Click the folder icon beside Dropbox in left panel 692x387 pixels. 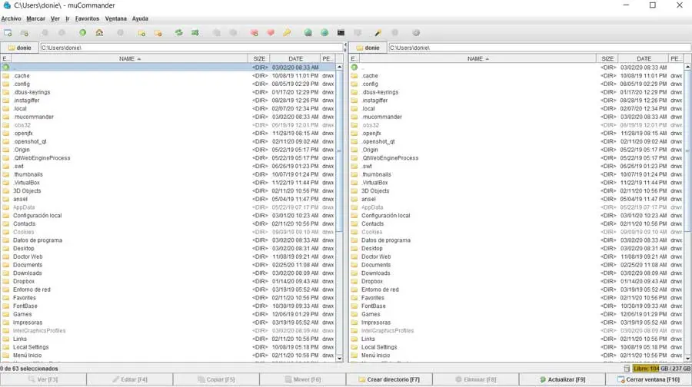(x=5, y=281)
